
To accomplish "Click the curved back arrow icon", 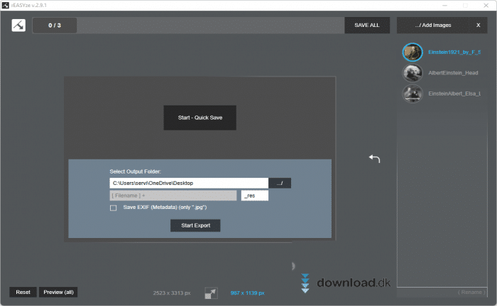I will click(374, 159).
